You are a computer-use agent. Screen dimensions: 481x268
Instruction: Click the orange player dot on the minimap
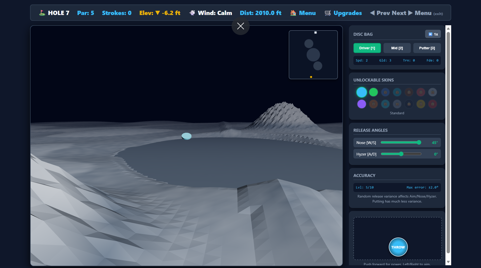311,77
